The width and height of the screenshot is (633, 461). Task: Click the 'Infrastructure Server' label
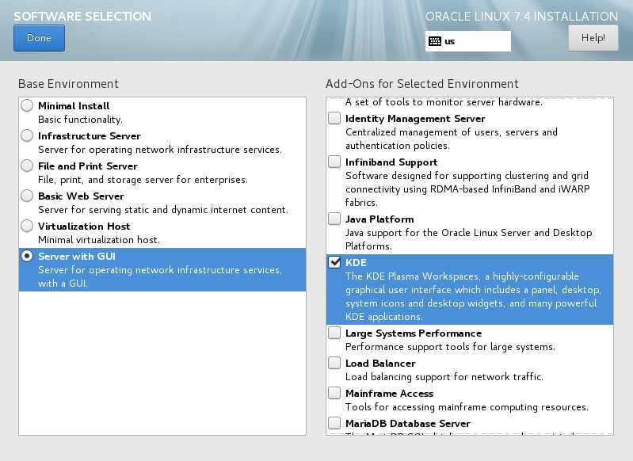coord(90,136)
